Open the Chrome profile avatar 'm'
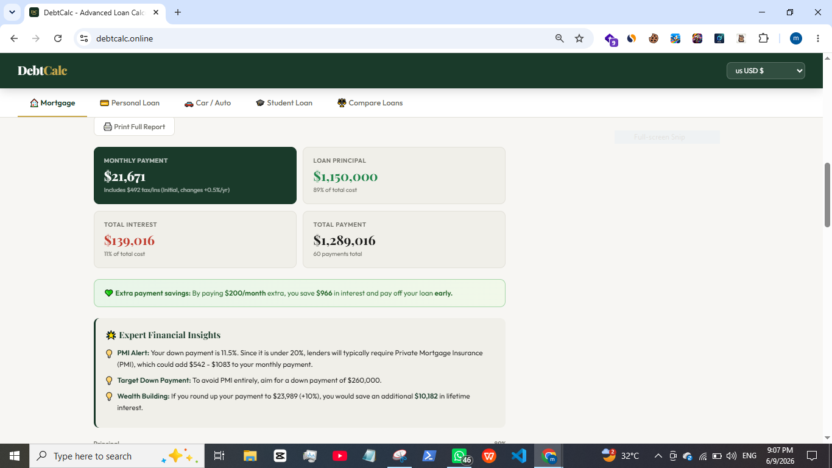832x468 pixels. 796,38
